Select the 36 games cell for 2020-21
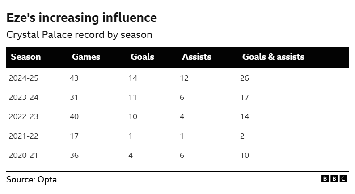Screen dimensions: 355x194 (74, 155)
